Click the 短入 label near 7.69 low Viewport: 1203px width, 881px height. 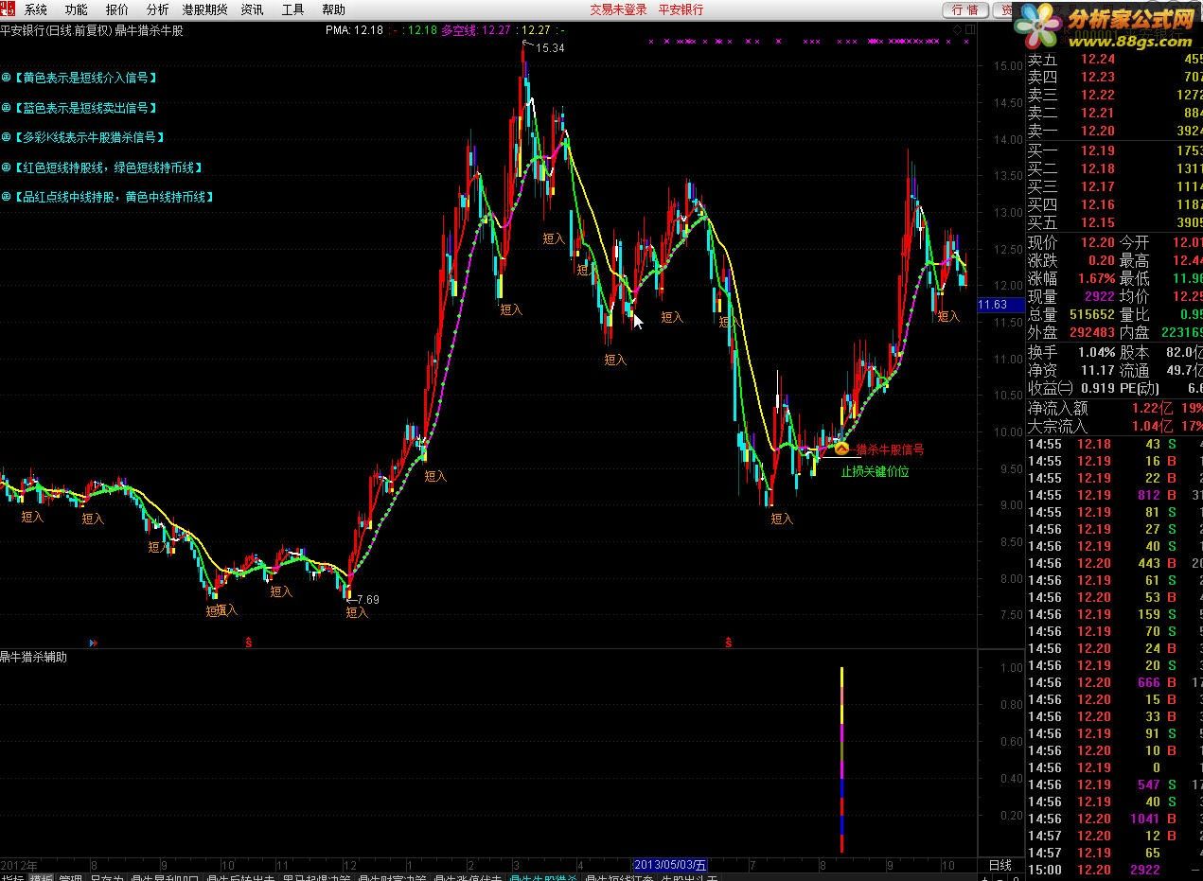(x=357, y=613)
